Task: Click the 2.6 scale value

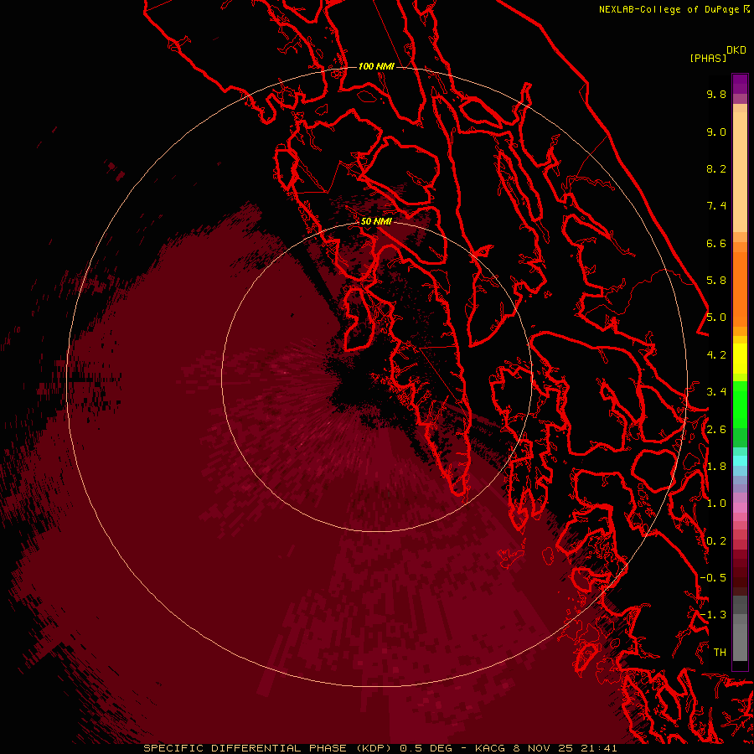Action: (716, 430)
